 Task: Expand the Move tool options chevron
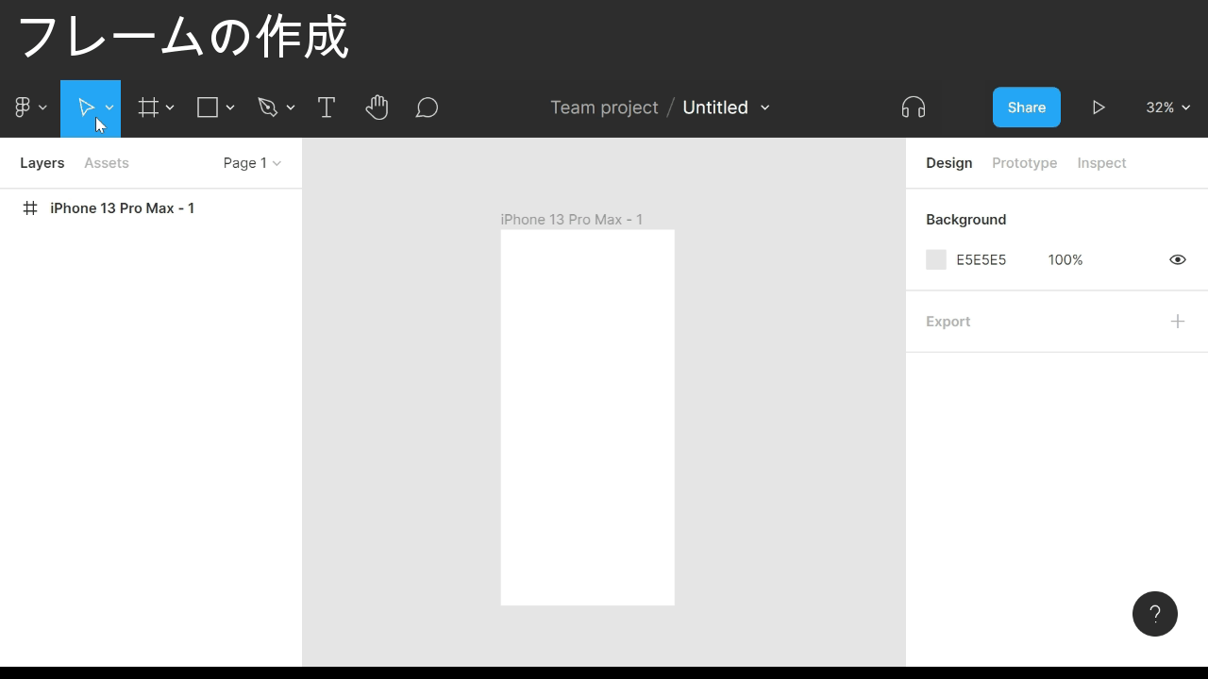coord(109,108)
